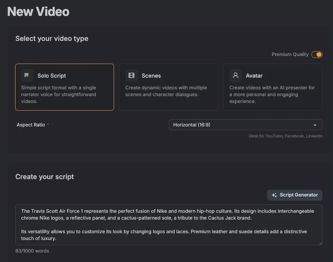
Task: Click the Solo Script lines icon
Action: pos(27,75)
